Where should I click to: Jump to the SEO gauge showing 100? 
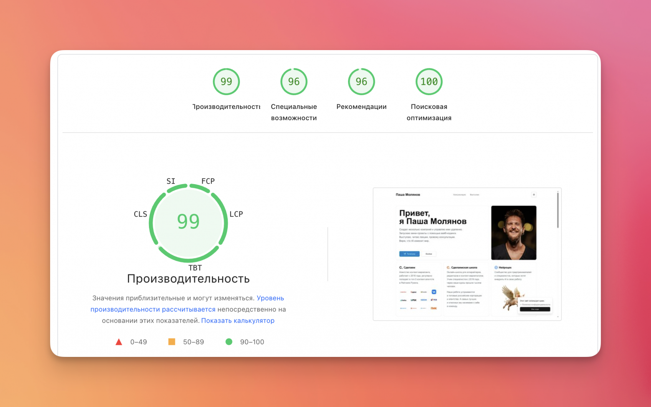pyautogui.click(x=429, y=82)
